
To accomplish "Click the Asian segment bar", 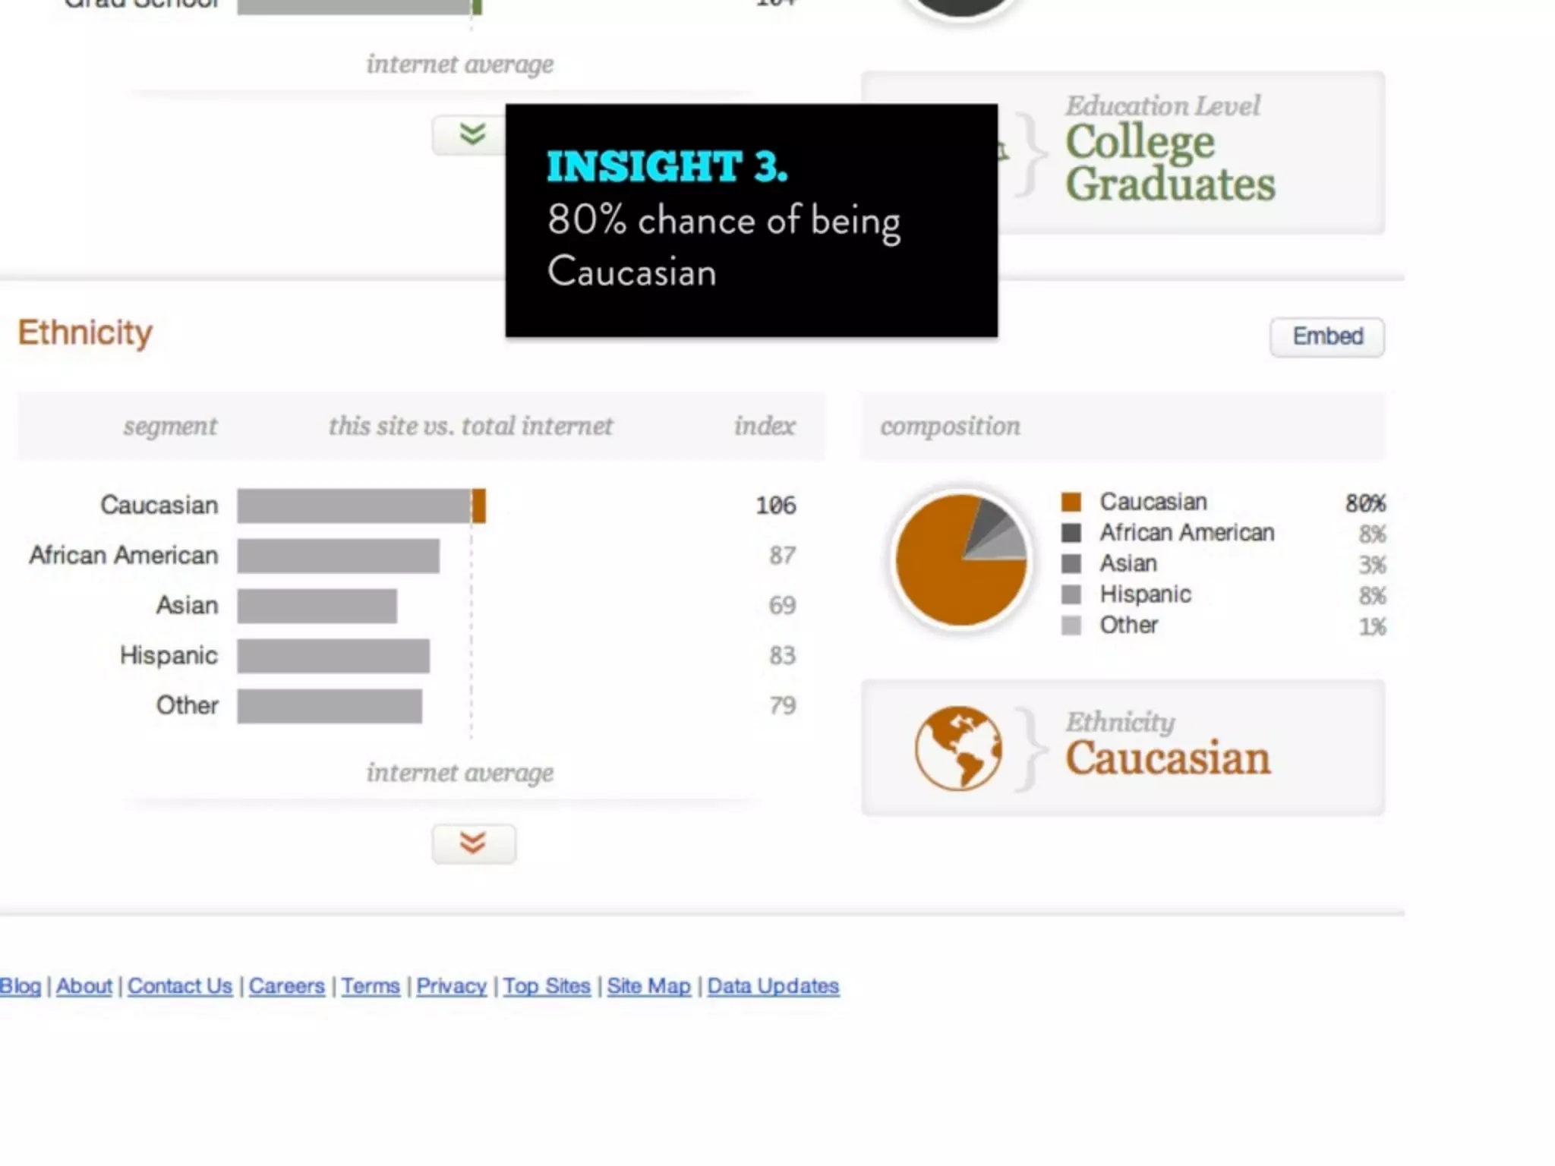I will click(317, 606).
